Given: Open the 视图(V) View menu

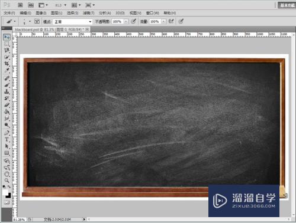Looking at the screenshot, I should (135, 13).
